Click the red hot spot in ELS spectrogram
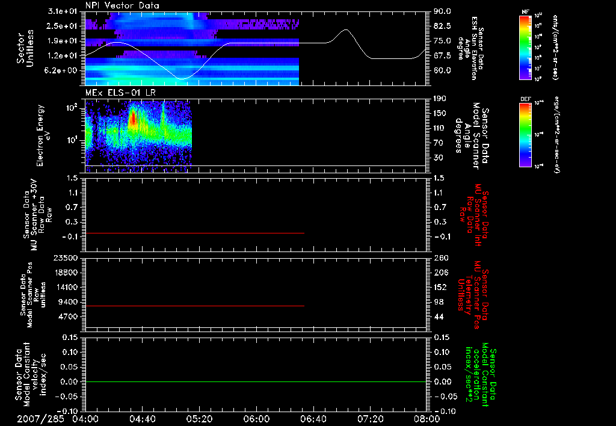 click(133, 117)
